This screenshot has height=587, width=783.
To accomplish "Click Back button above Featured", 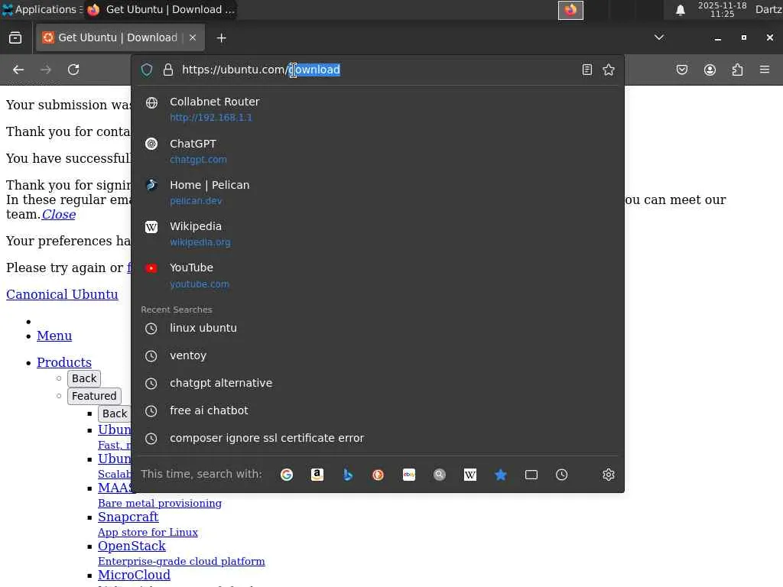I will 84,378.
